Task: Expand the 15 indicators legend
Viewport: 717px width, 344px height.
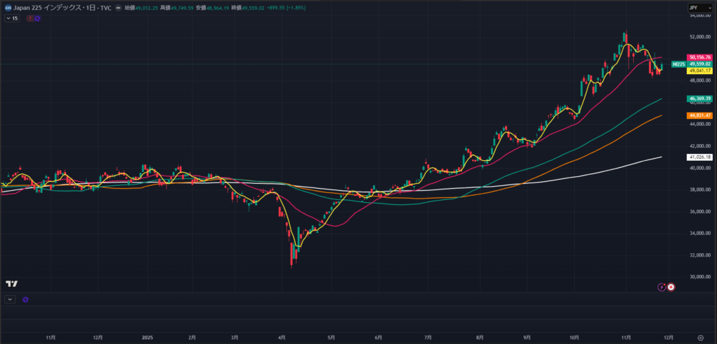Action: (11, 18)
